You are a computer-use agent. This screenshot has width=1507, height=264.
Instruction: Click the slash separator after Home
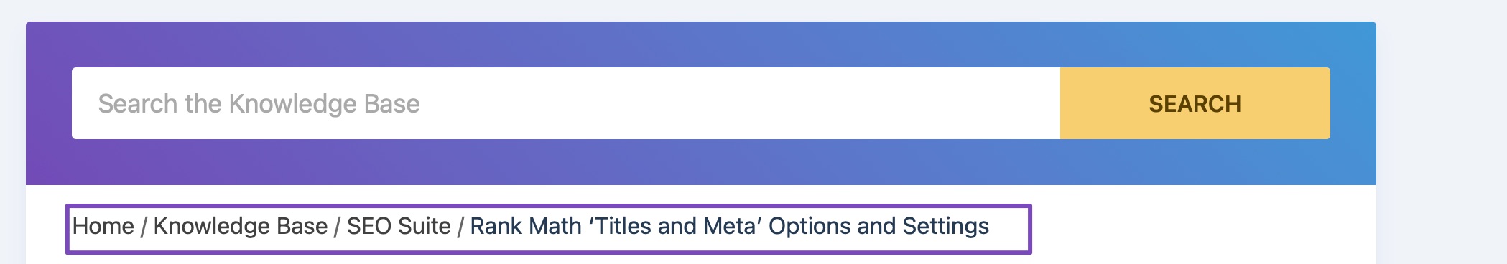click(144, 227)
